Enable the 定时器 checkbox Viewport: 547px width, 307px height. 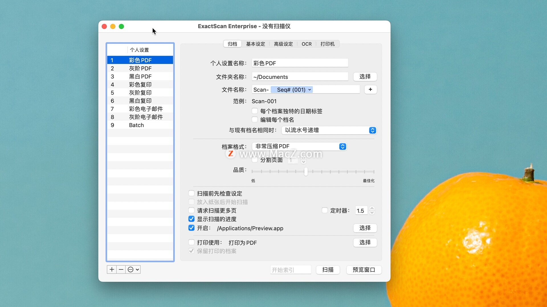pos(324,210)
